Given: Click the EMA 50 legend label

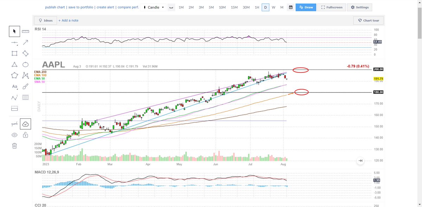Looking at the screenshot, I should [x=39, y=78].
